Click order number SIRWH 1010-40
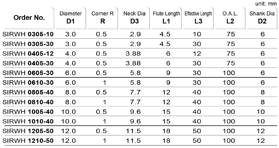The width and height of the screenshot is (279, 148). tap(28, 121)
